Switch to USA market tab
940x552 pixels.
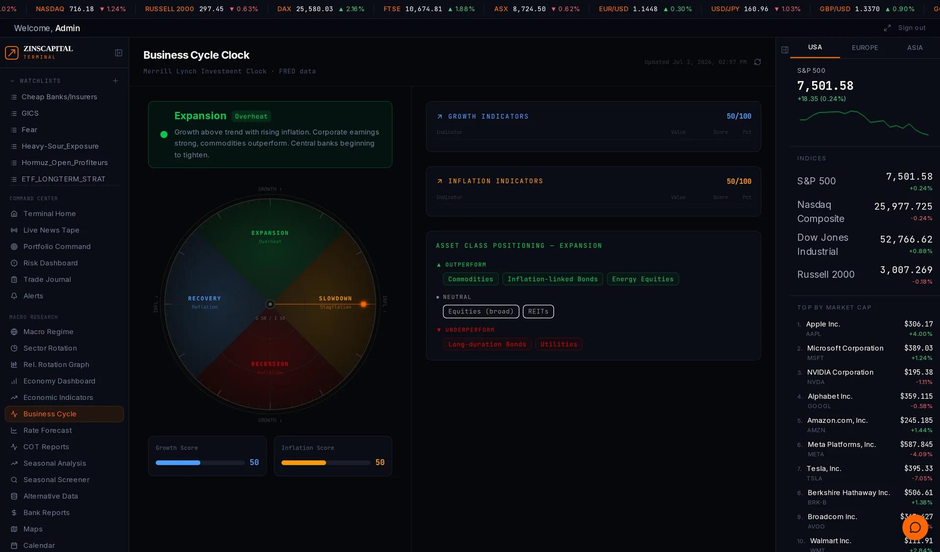(x=815, y=47)
